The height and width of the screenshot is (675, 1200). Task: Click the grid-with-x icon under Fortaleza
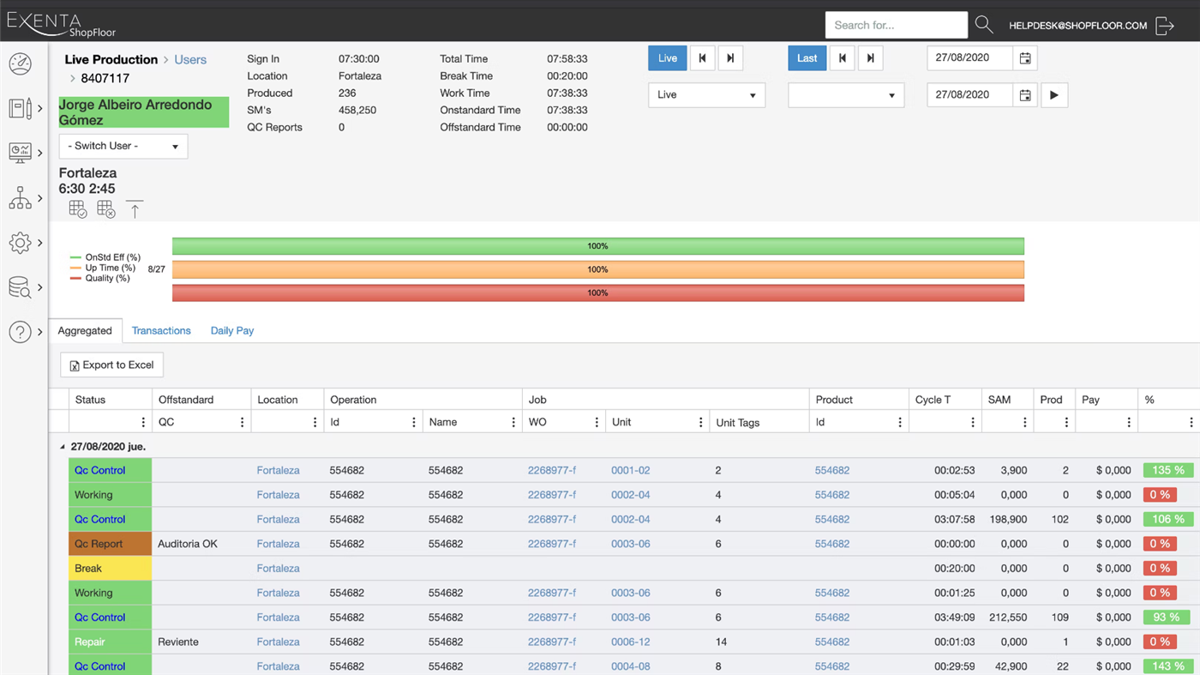pos(106,208)
